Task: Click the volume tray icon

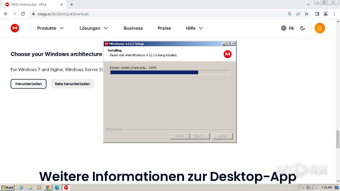Action: [x=302, y=188]
